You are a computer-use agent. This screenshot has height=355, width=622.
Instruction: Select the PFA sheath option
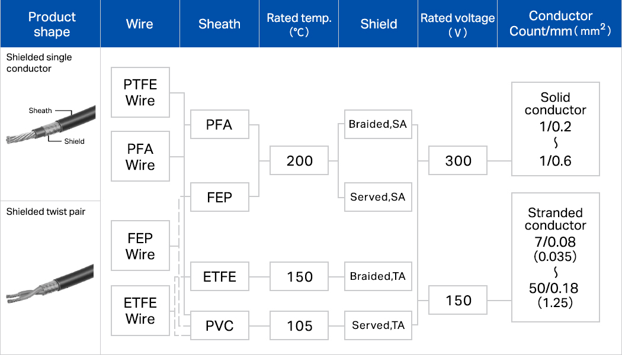(219, 125)
